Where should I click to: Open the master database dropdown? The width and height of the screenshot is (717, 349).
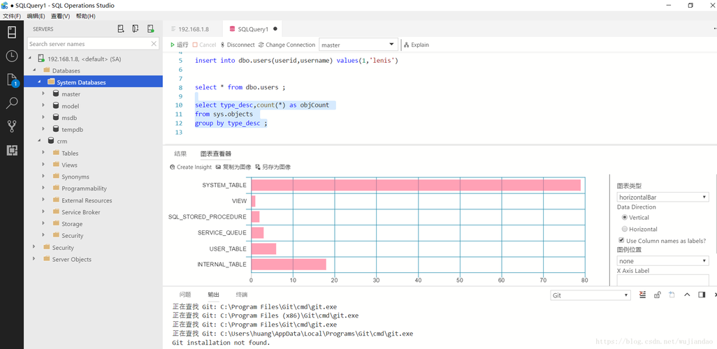[x=358, y=45]
